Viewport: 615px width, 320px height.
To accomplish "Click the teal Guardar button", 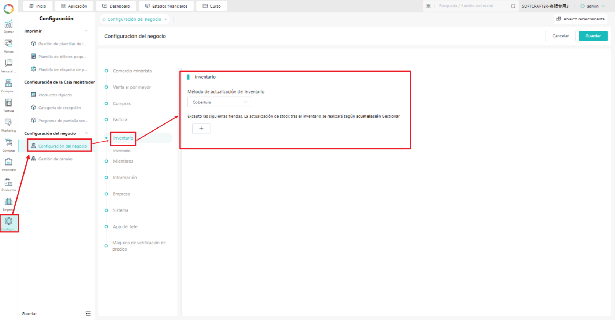I will coord(593,36).
